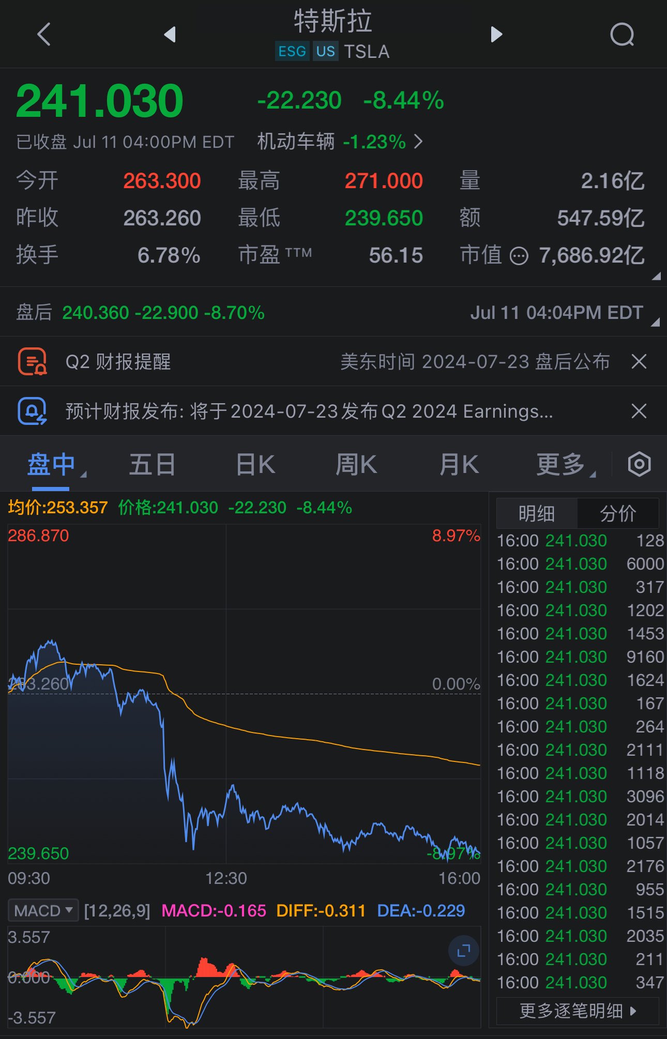667x1039 pixels.
Task: Tap the DIFF:-0.311 indicator value
Action: click(321, 910)
